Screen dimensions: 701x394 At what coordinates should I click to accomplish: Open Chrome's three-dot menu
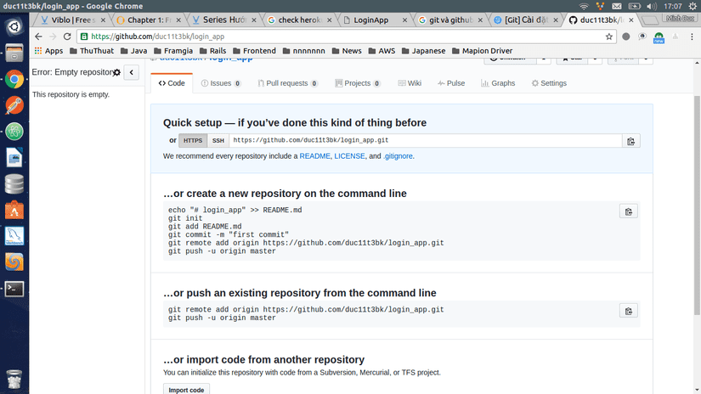(x=692, y=37)
